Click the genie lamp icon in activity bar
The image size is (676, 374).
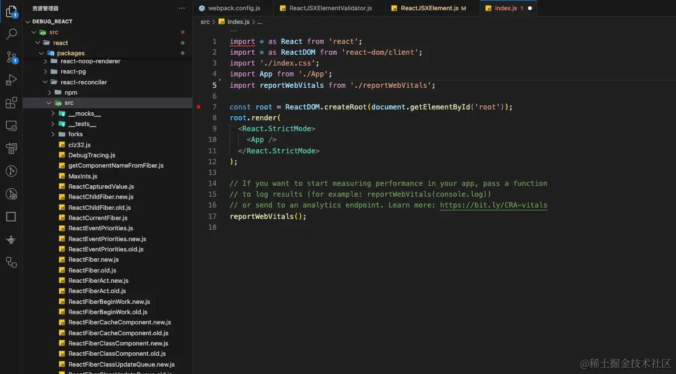11,239
